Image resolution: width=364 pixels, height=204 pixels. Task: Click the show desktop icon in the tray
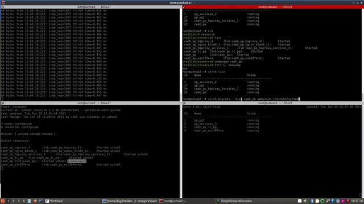pyautogui.click(x=300, y=201)
